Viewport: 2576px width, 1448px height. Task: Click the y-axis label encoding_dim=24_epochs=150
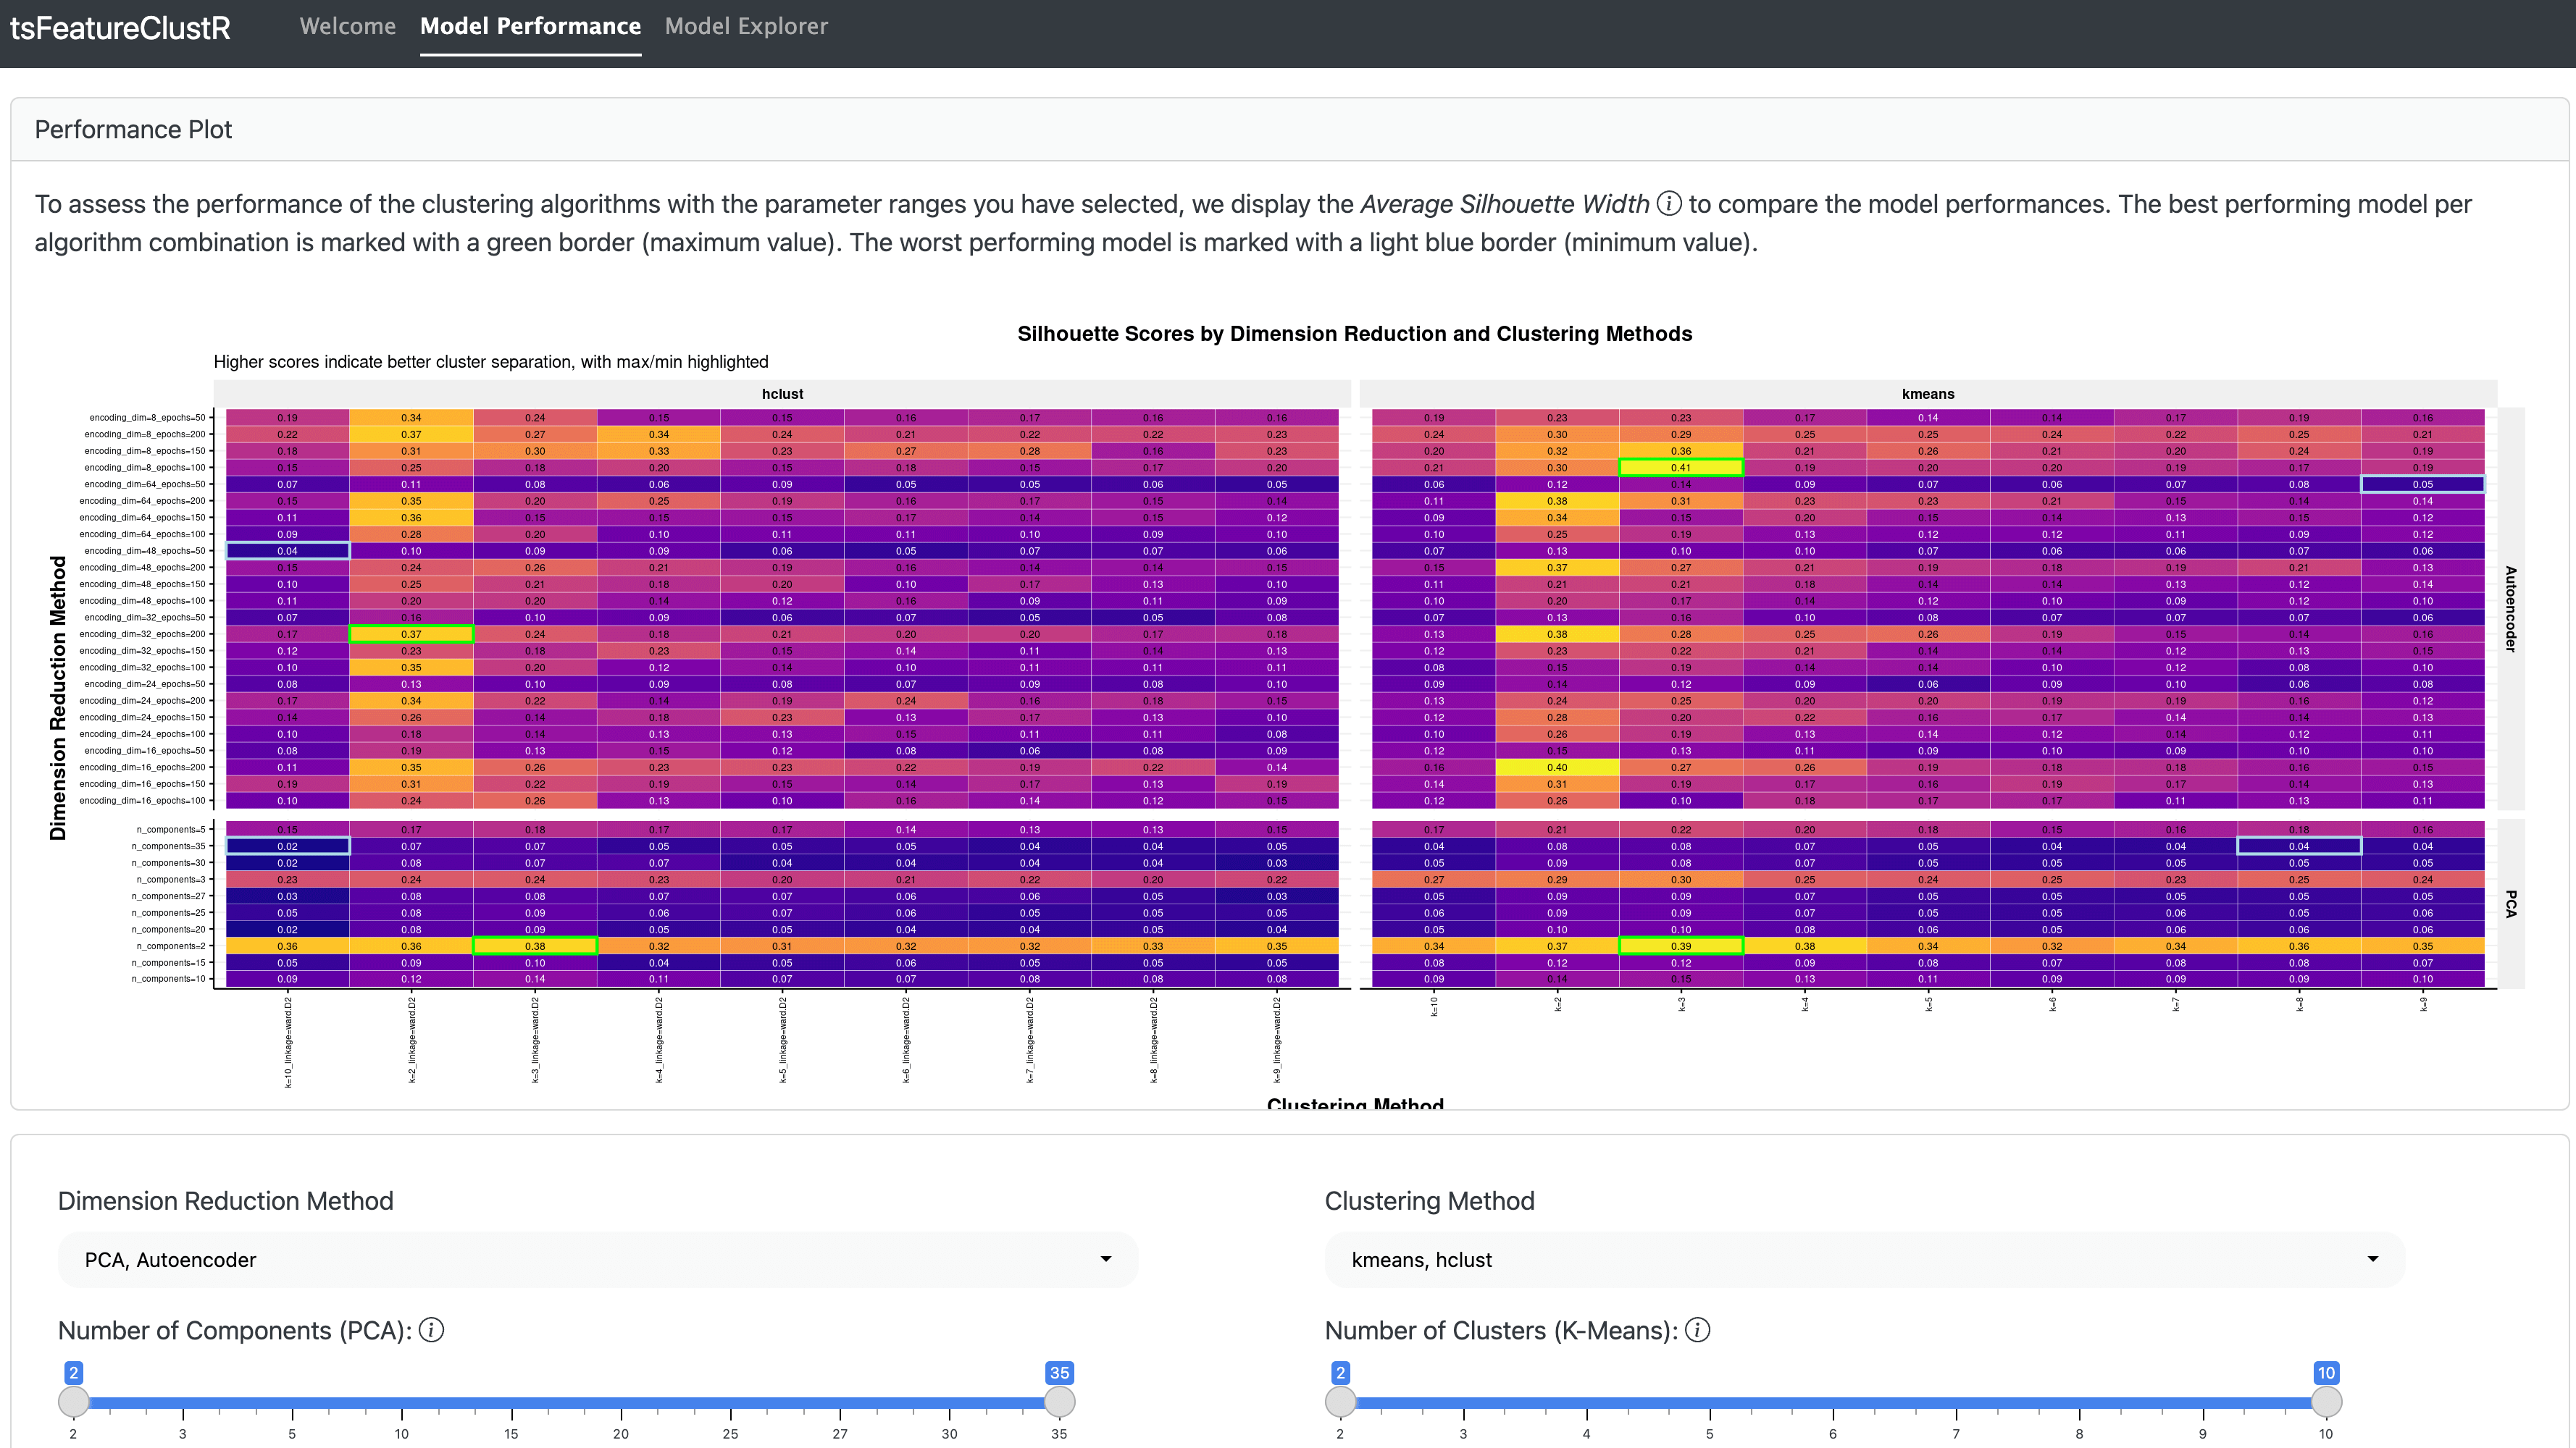(x=142, y=717)
